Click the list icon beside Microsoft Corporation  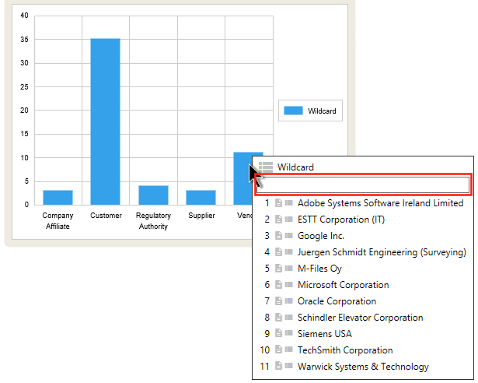pyautogui.click(x=289, y=285)
